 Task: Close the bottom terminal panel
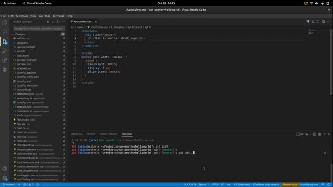pyautogui.click(x=329, y=134)
